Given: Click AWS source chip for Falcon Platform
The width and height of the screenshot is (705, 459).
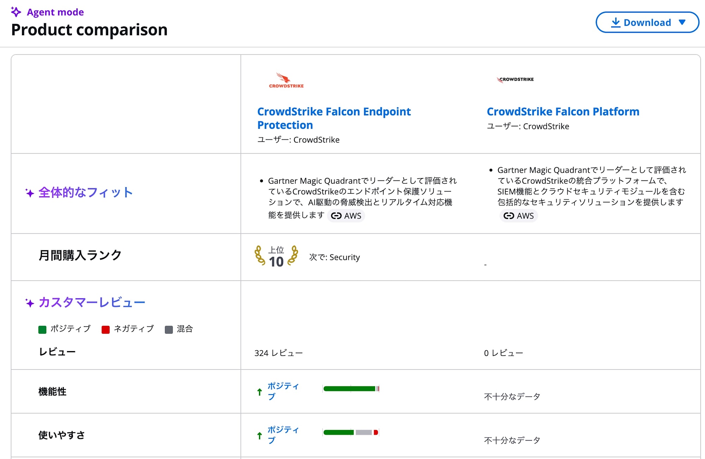Looking at the screenshot, I should click(519, 216).
